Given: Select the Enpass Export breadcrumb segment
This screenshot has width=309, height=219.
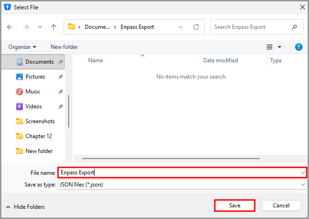Looking at the screenshot, I should click(x=137, y=27).
